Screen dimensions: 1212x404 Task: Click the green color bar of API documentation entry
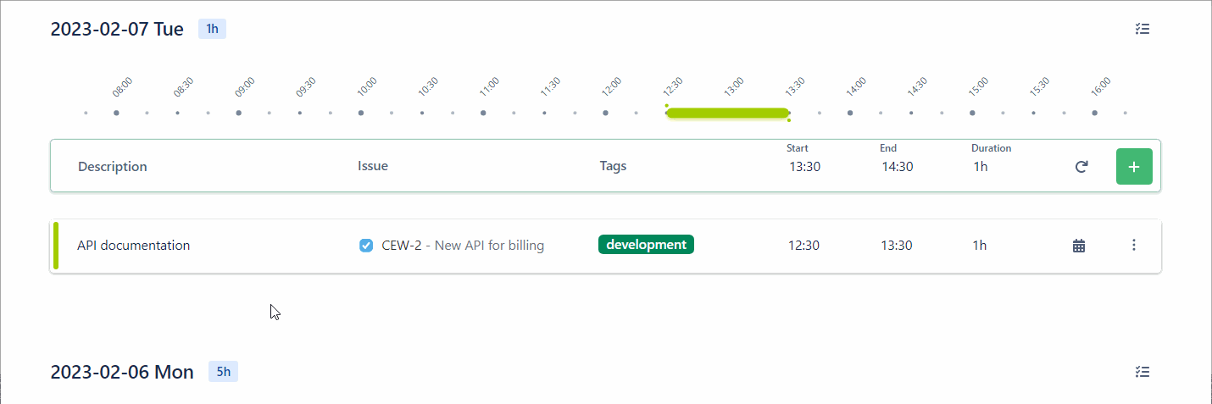56,246
